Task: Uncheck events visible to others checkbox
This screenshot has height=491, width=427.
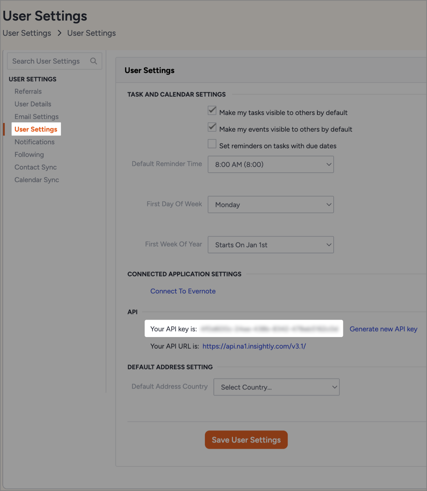Action: pos(212,127)
